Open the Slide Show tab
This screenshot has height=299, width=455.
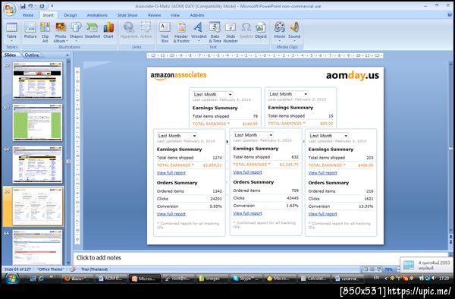tap(127, 15)
